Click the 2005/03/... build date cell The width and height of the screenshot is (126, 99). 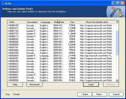click(58, 45)
